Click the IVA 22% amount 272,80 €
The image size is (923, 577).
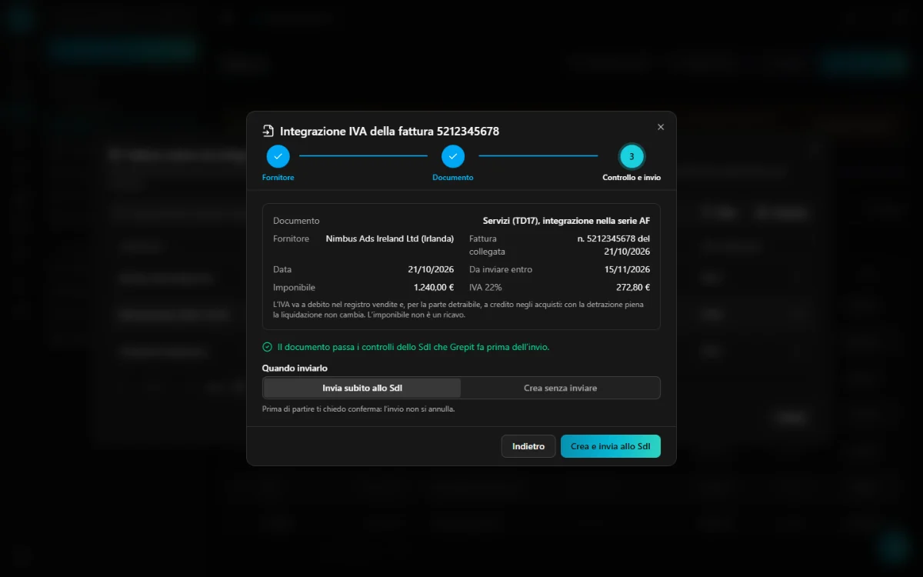(633, 287)
